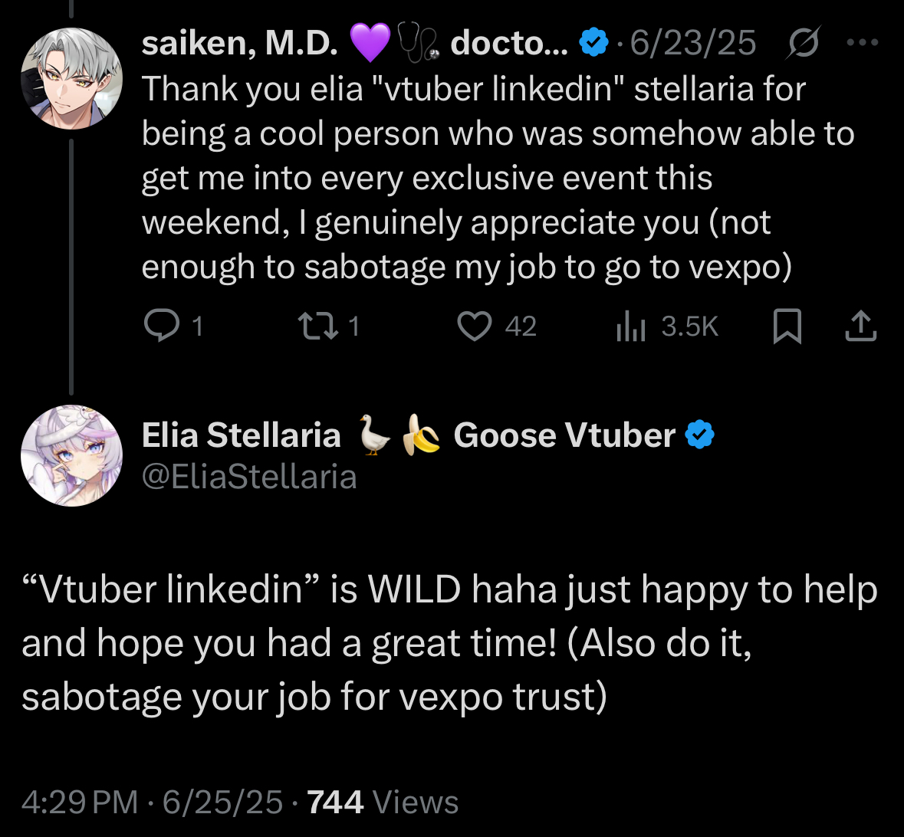The height and width of the screenshot is (837, 904).
Task: Tap the 3.5K views count
Action: [689, 327]
